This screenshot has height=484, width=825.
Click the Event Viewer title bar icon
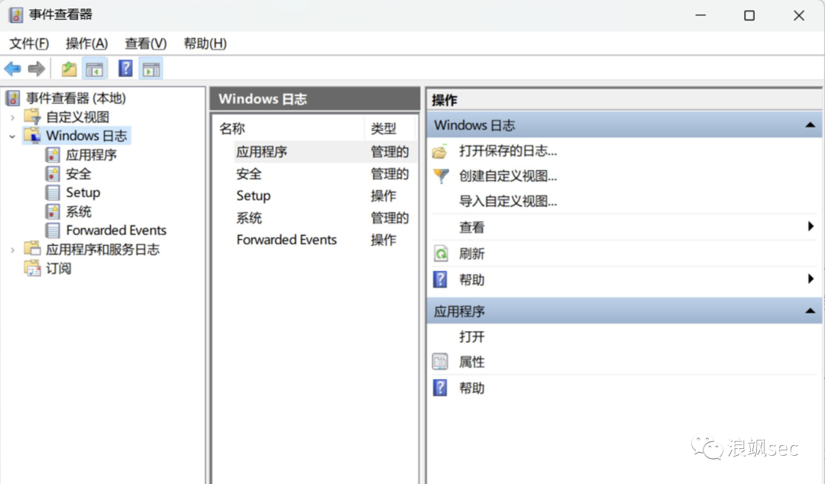coord(16,15)
